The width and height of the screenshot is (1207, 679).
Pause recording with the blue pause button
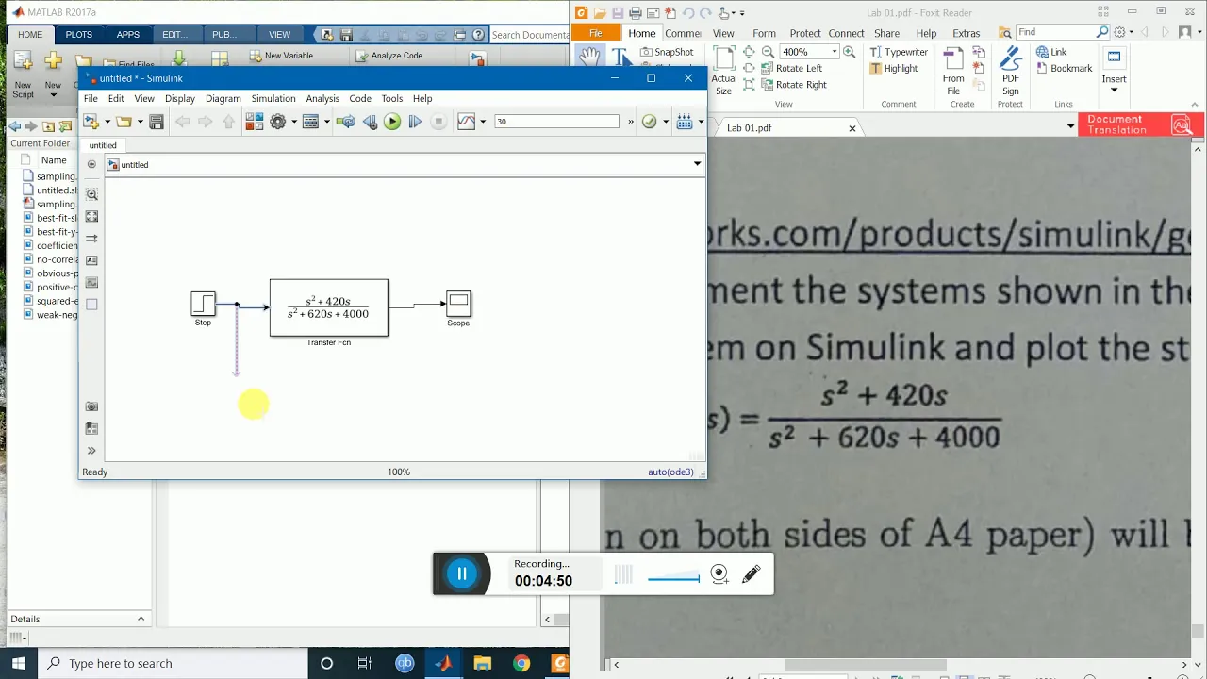pos(462,573)
